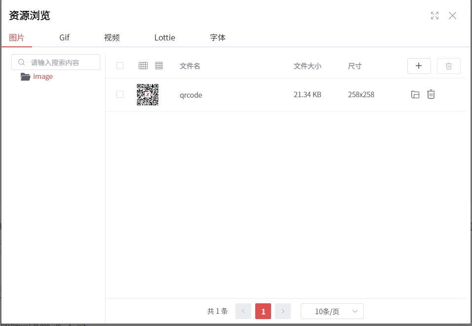Click the image folder icon
Screen dimensions: 472x326
[x=26, y=76]
